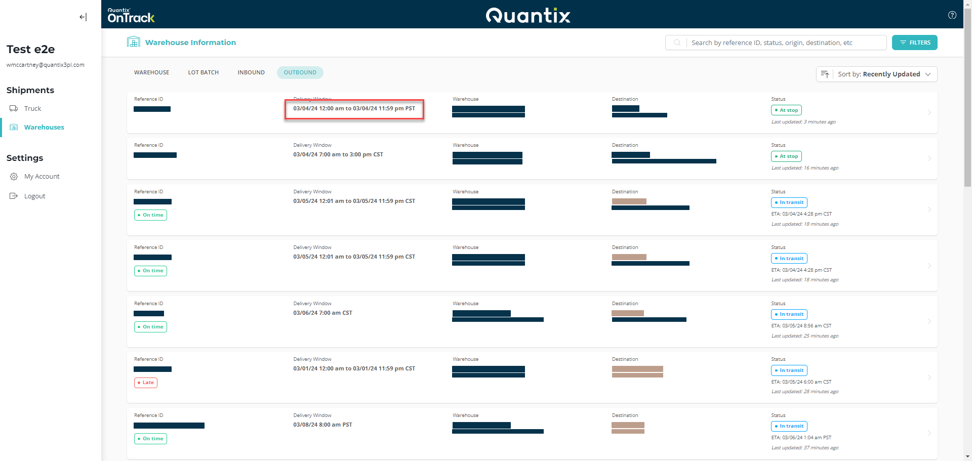
Task: Select the Truck shipments icon
Action: tap(14, 108)
